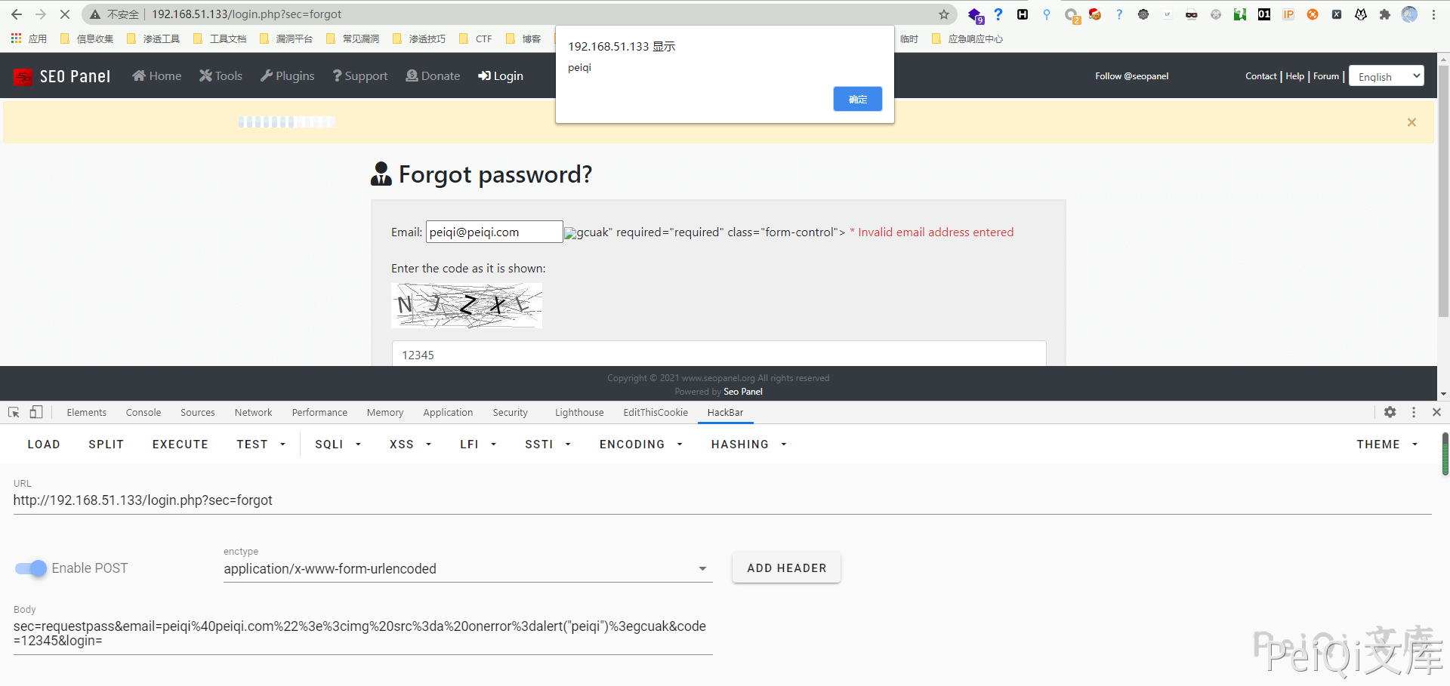Open DevTools settings gear

(1390, 412)
